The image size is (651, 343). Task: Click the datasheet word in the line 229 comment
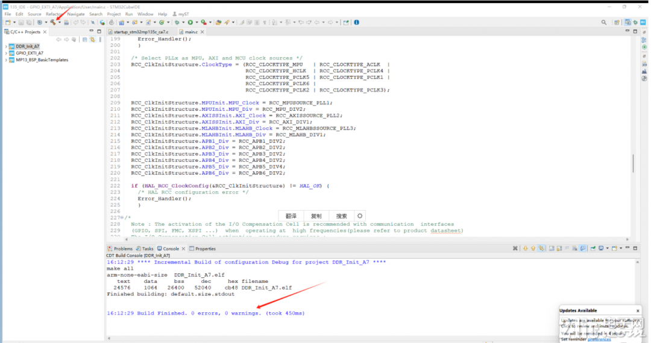(x=445, y=230)
